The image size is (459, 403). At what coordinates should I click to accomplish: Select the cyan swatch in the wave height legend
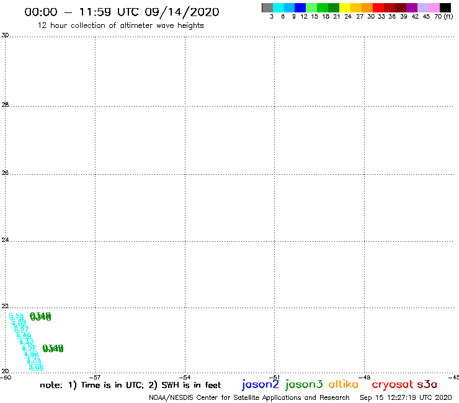tap(279, 7)
